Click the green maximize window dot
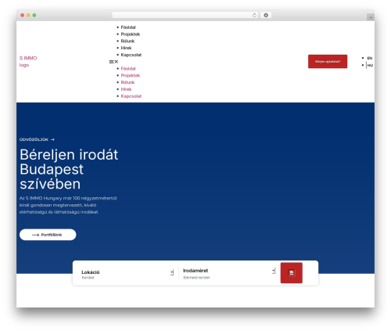 pyautogui.click(x=34, y=15)
